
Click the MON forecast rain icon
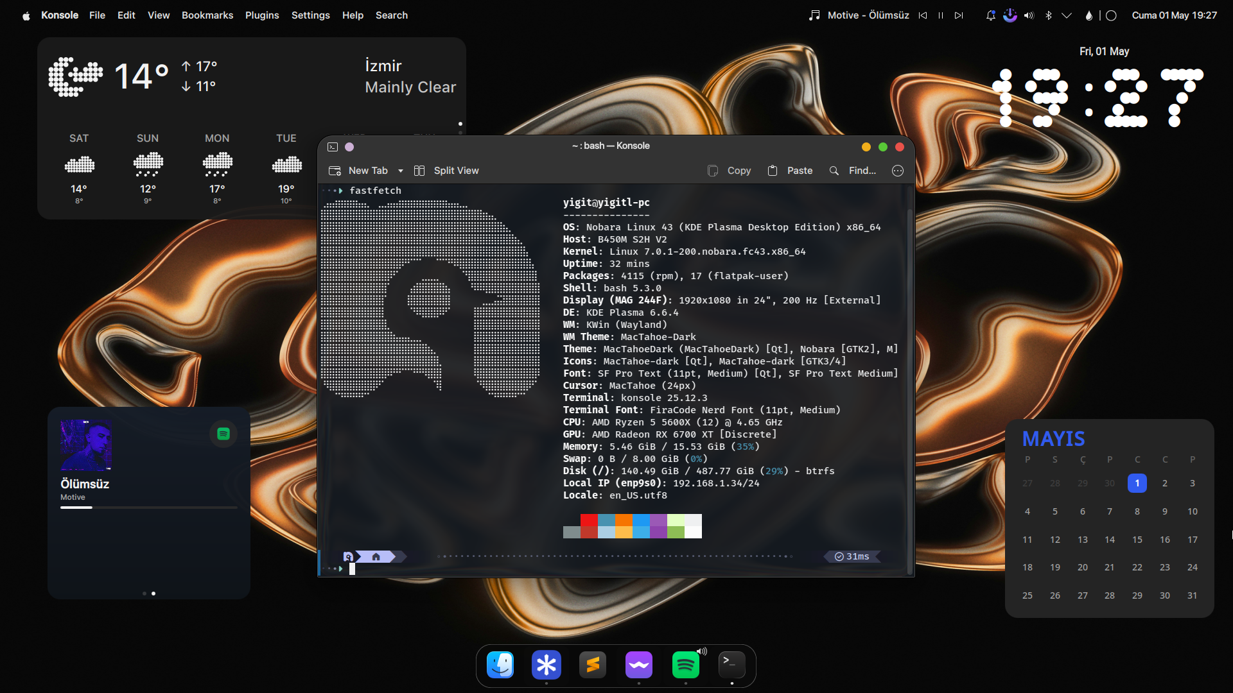tap(217, 165)
